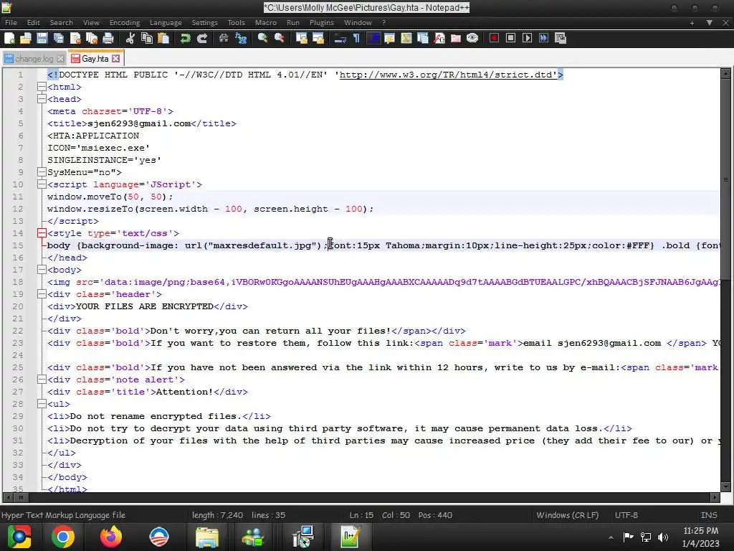Open Folder as Workspace icon

pos(455,39)
